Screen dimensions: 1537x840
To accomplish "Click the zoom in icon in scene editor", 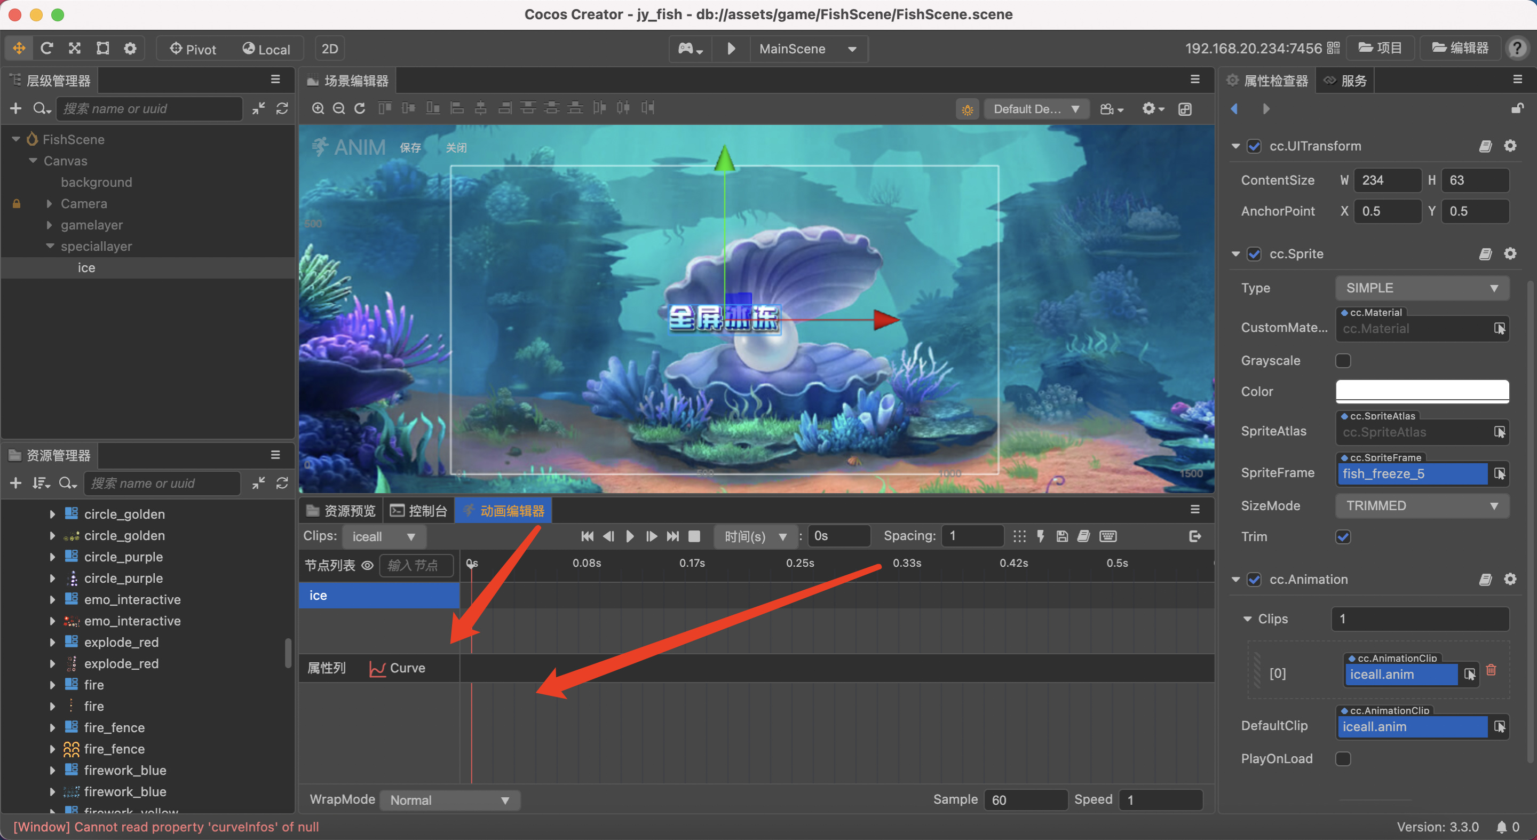I will (318, 108).
